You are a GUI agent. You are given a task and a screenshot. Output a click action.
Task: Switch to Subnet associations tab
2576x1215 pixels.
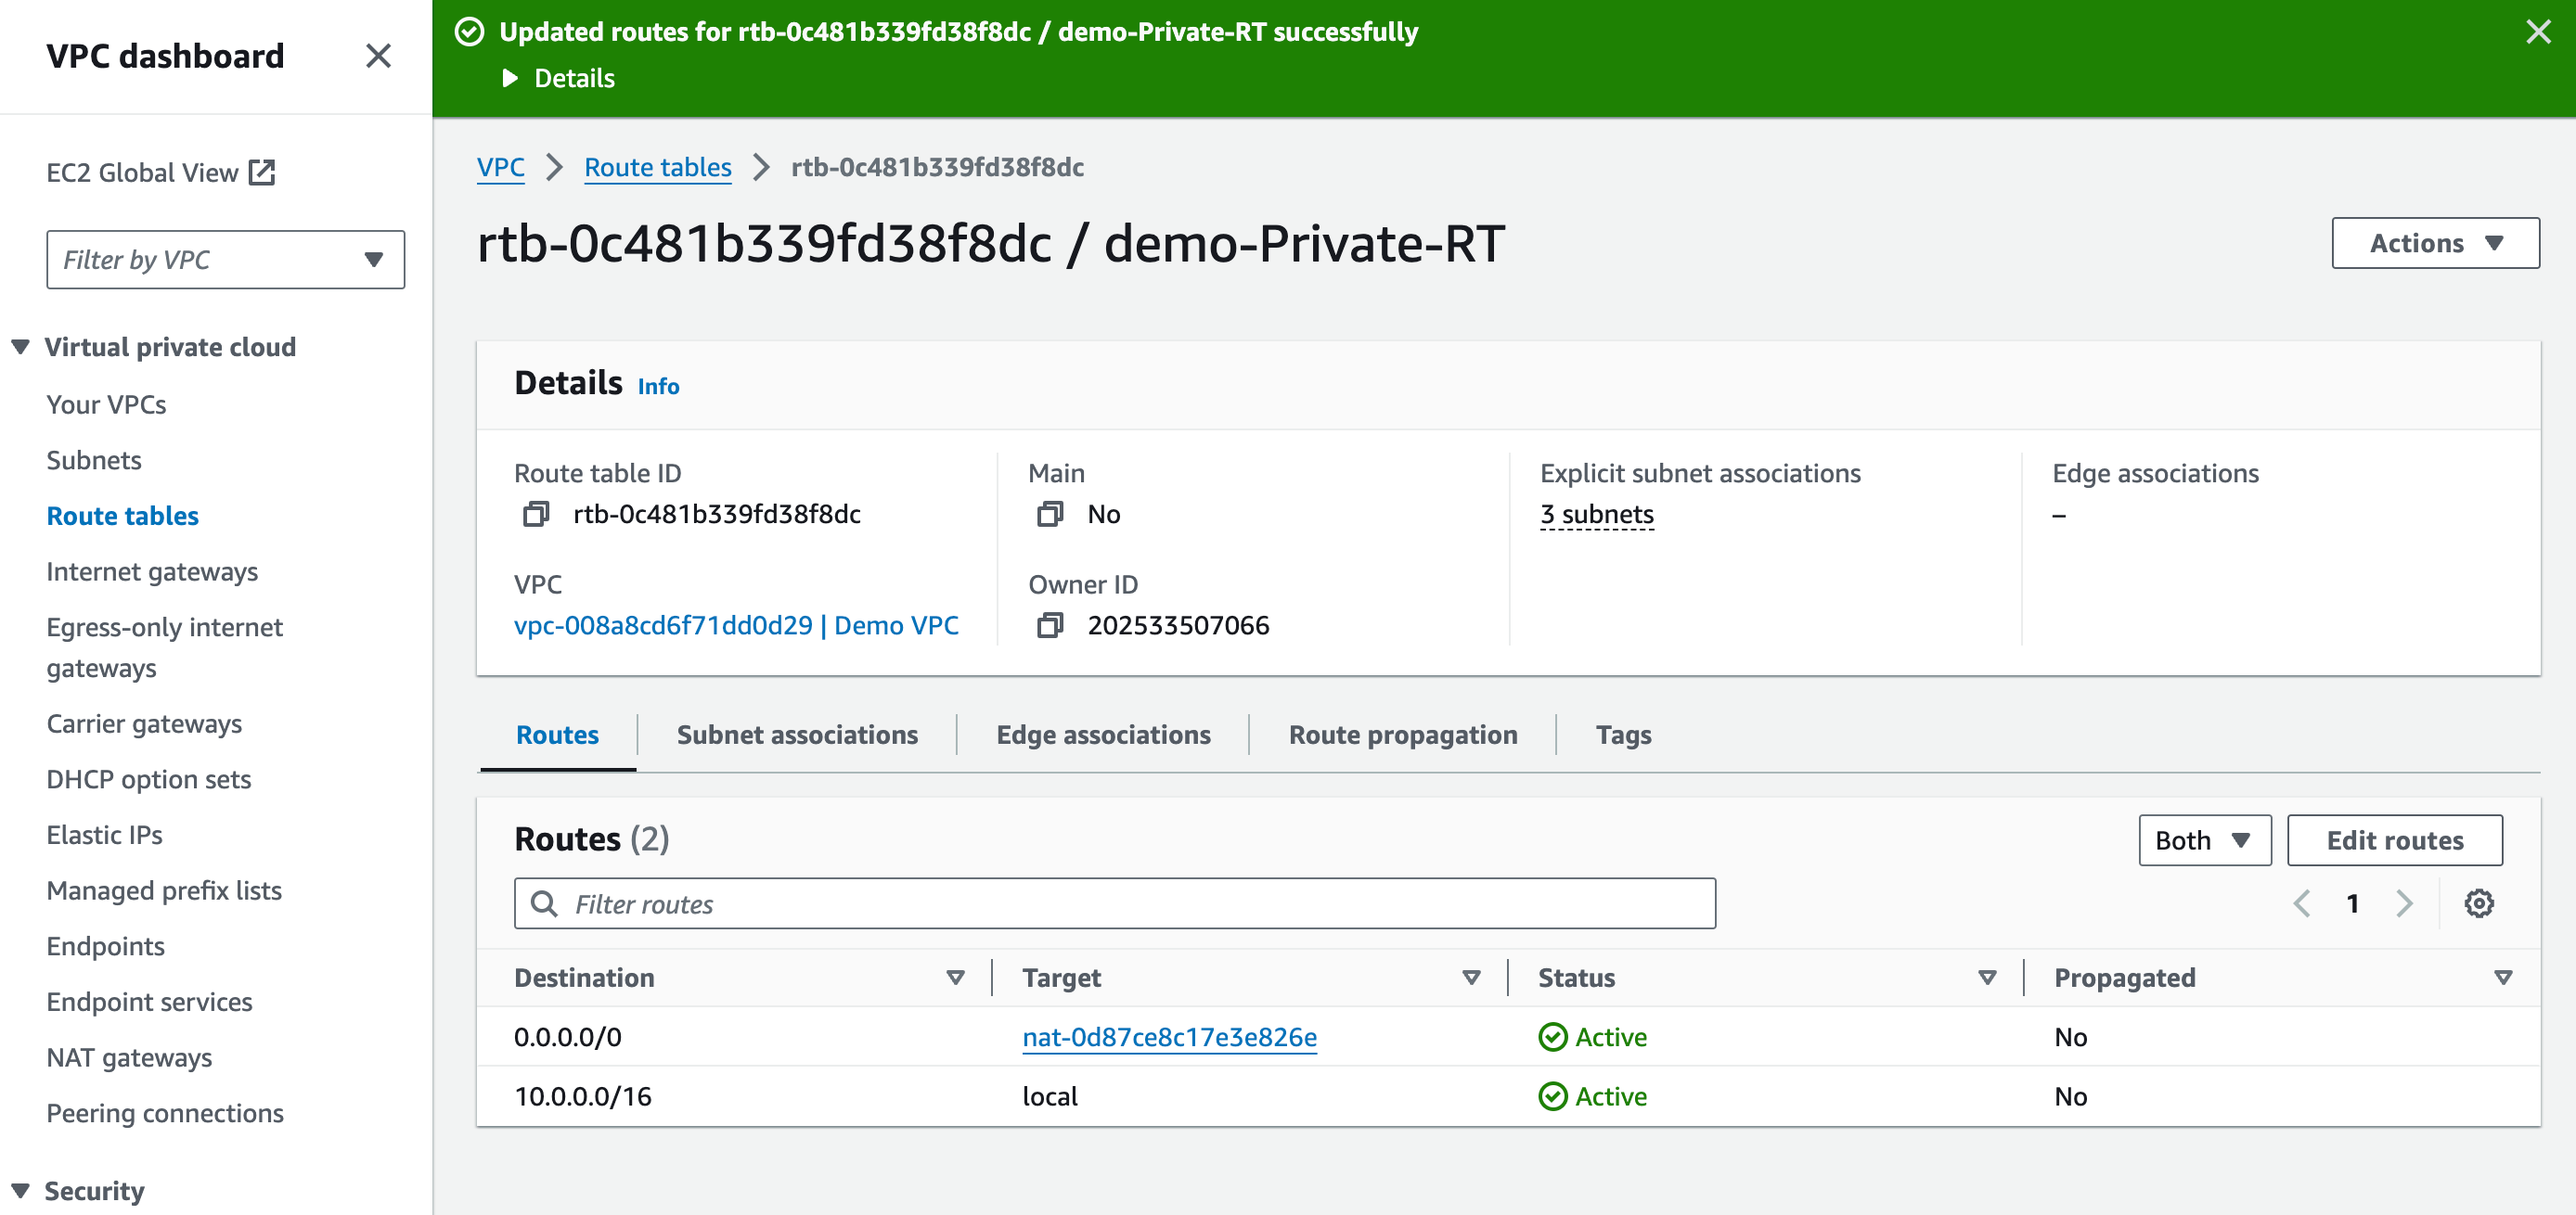pyautogui.click(x=797, y=735)
